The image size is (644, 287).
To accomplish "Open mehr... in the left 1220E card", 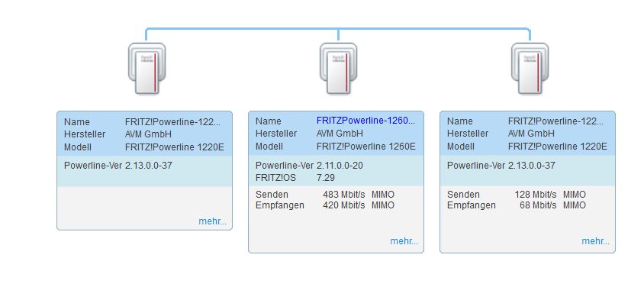I will coord(212,221).
